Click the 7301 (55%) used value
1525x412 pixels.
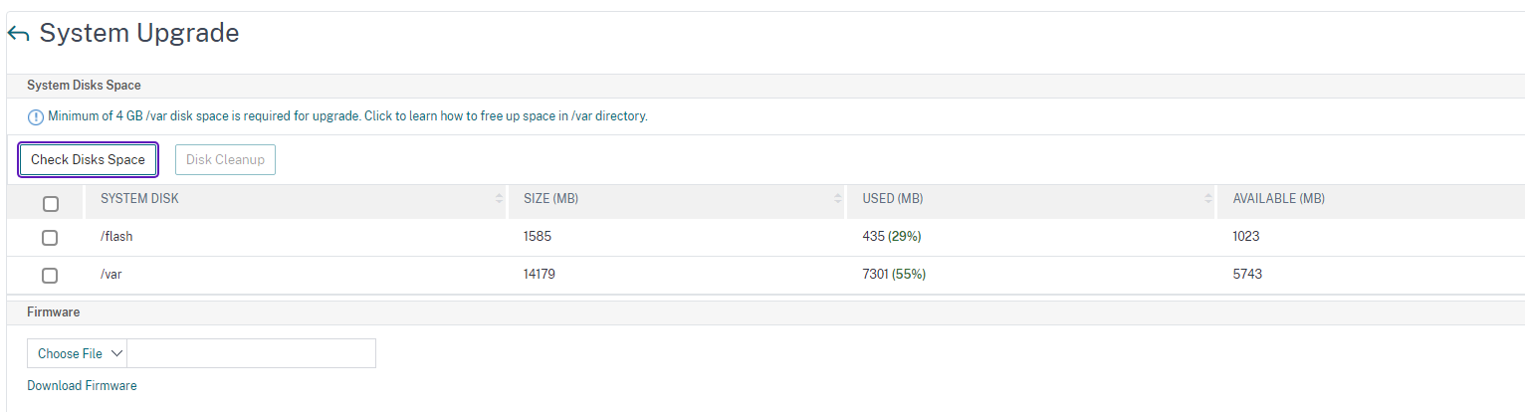[894, 274]
